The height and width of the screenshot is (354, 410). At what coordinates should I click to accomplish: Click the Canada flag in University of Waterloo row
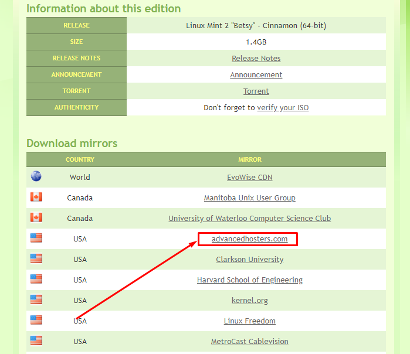point(36,217)
